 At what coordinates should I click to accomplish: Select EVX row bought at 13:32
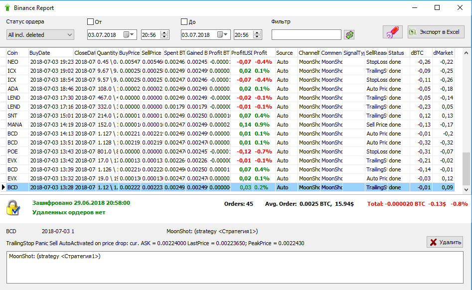click(x=230, y=178)
